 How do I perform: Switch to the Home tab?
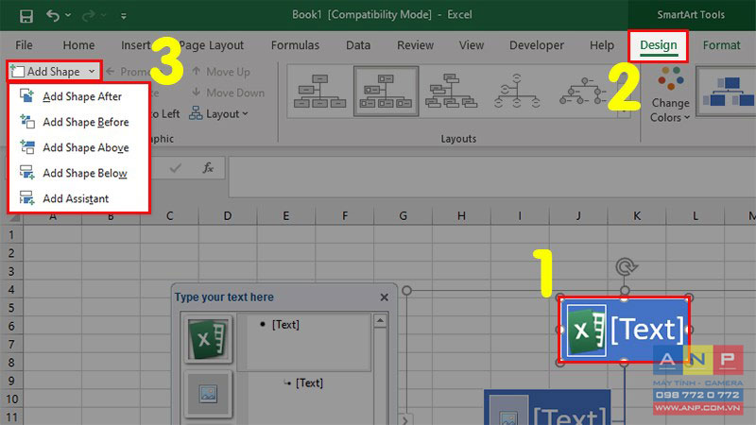[78, 45]
